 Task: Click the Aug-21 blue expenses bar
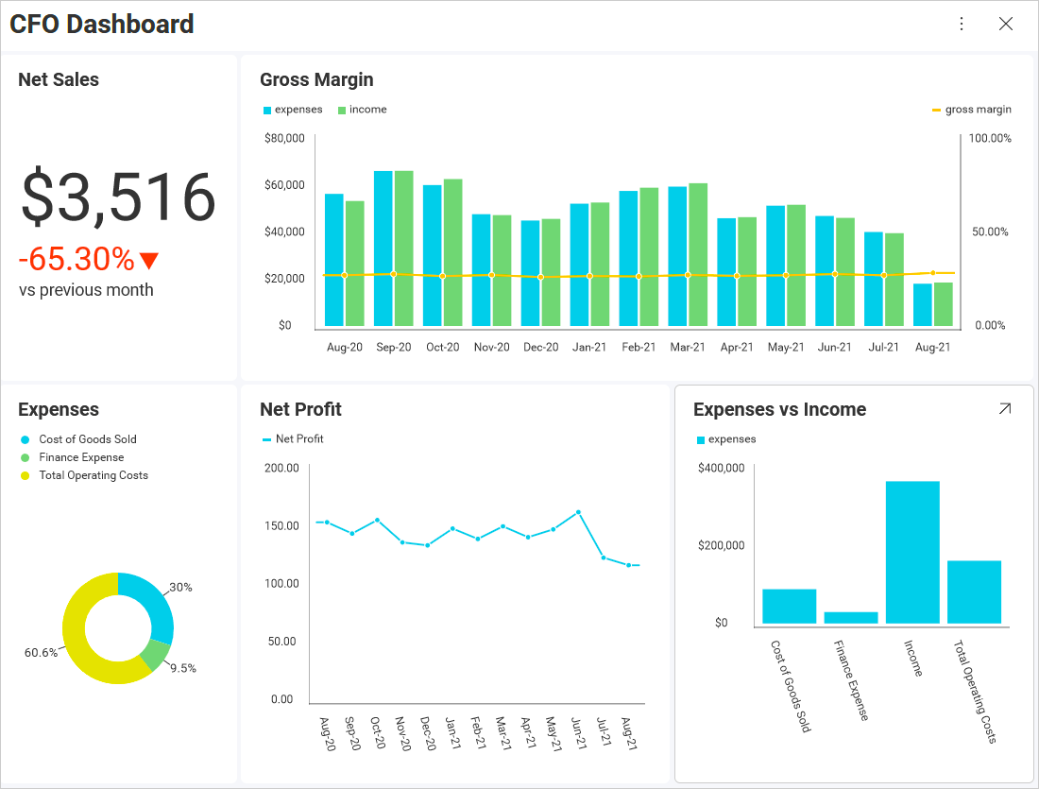point(923,305)
